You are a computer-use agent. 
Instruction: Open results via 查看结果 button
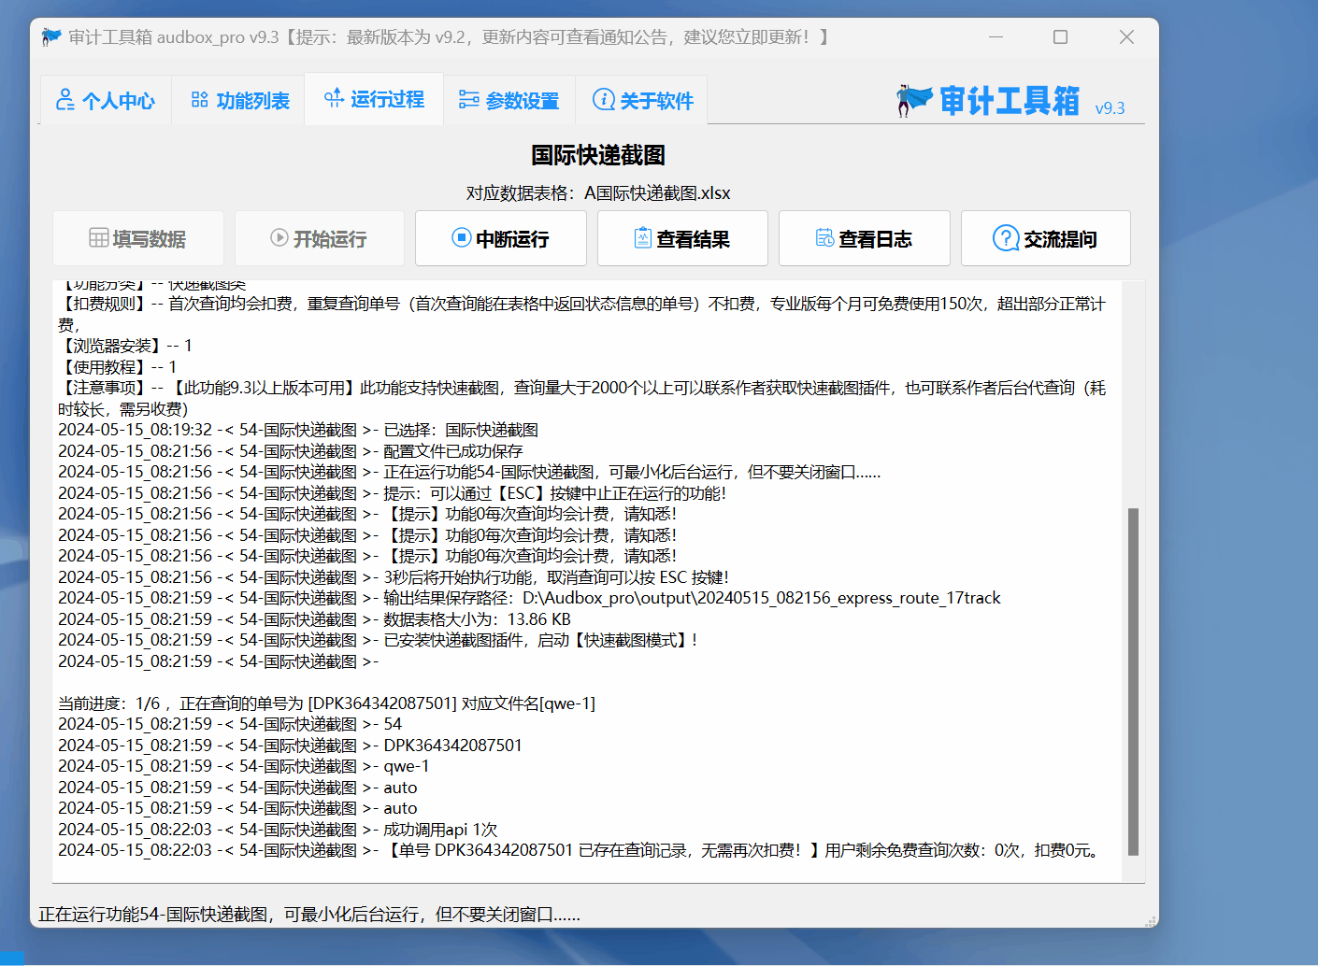click(682, 238)
